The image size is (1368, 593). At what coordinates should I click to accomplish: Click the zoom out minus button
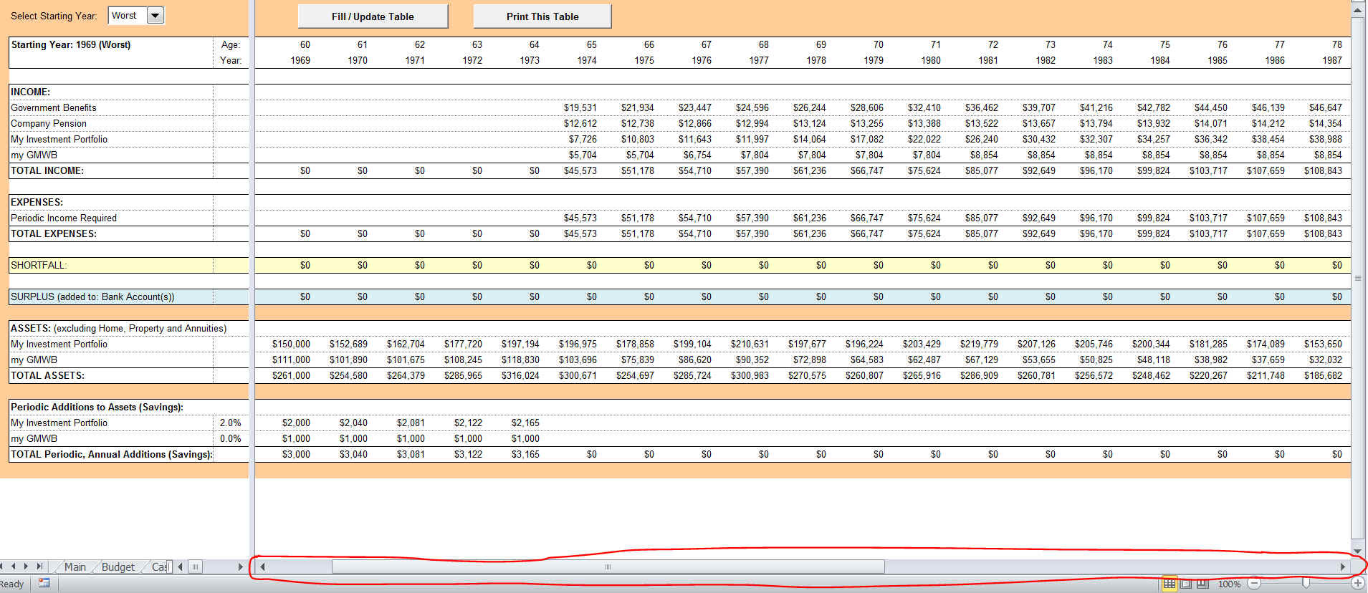(x=1254, y=584)
